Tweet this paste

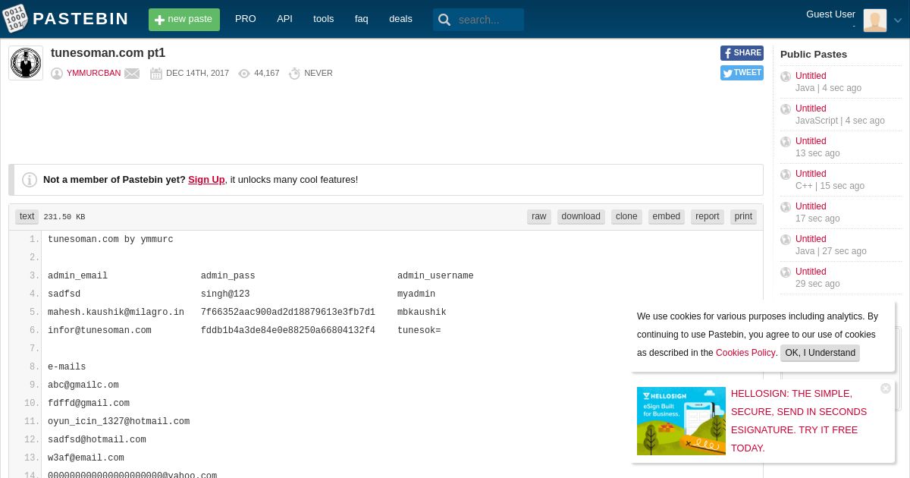[742, 73]
